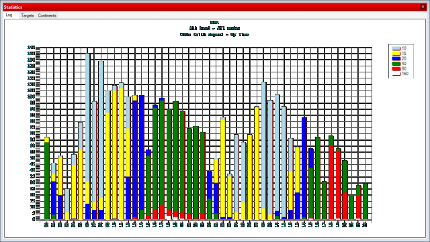This screenshot has width=430, height=242.
Task: Close the Statistics window
Action: 423,7
